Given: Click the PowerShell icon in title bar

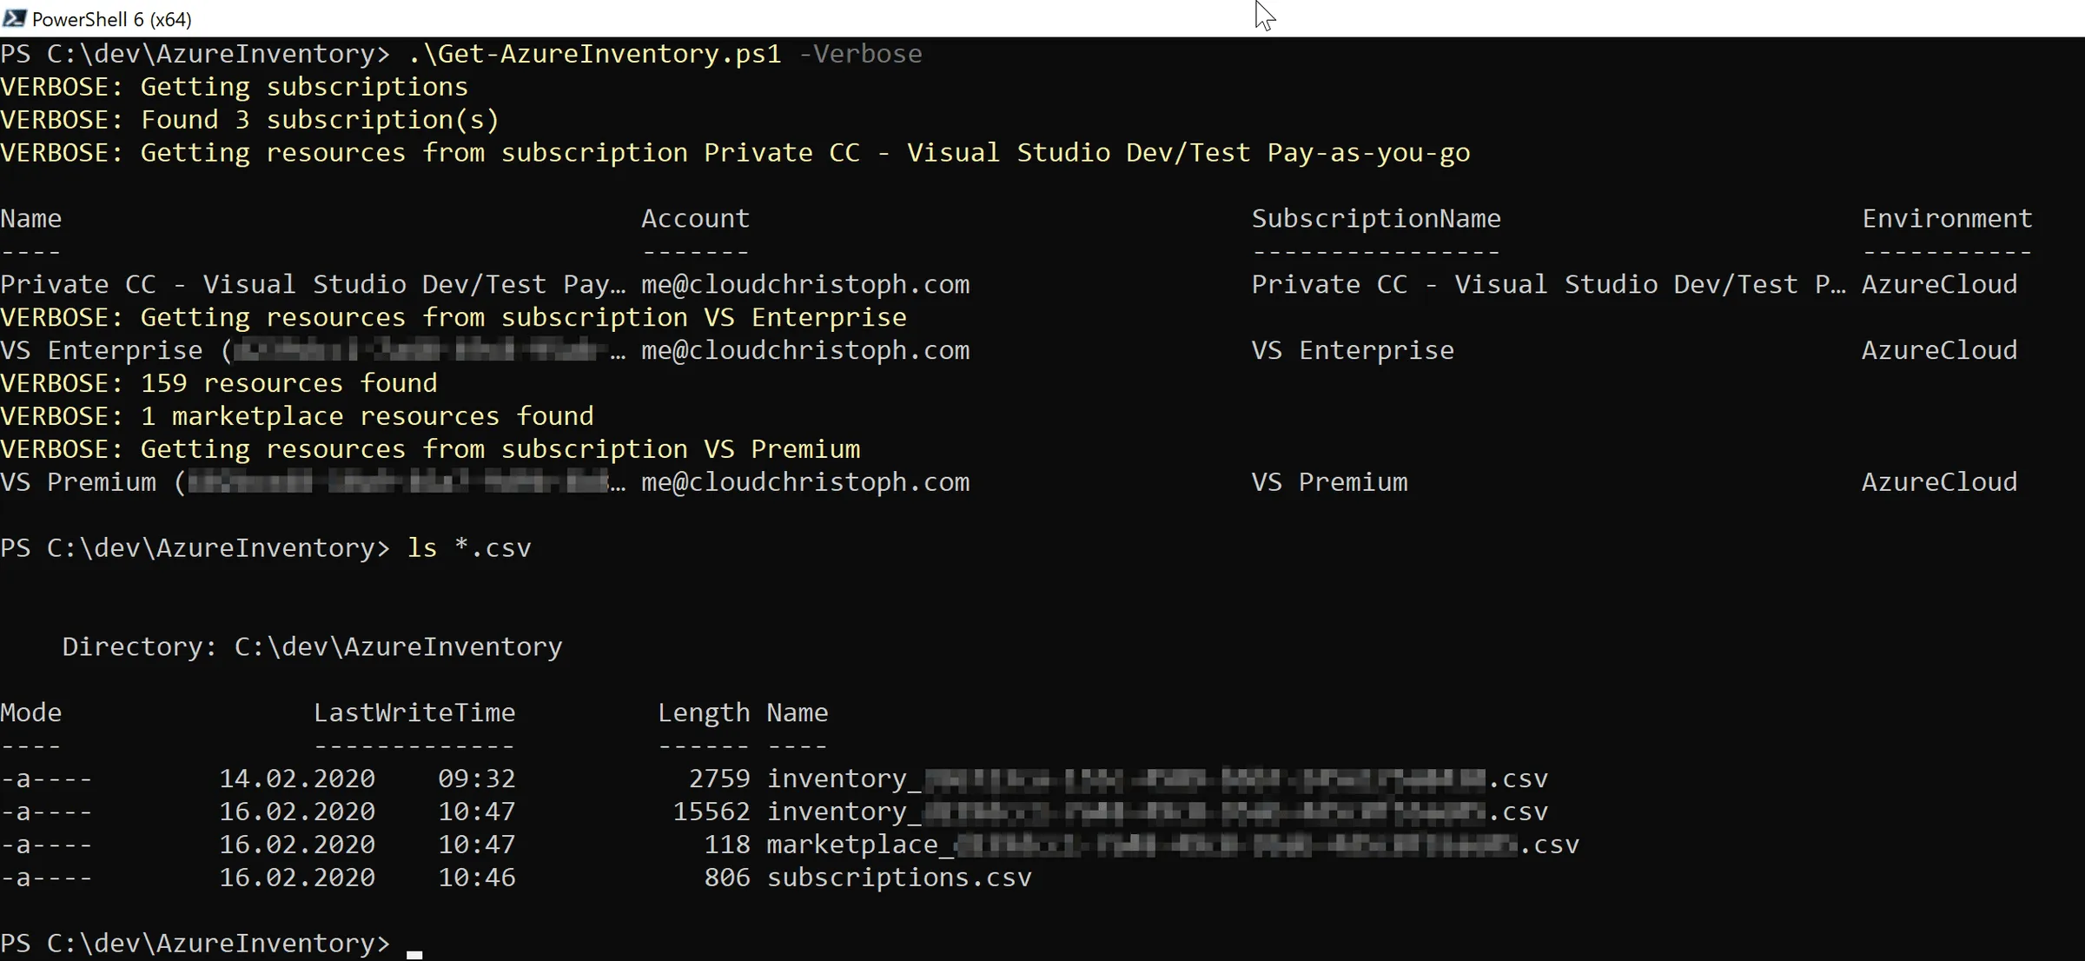Looking at the screenshot, I should pos(15,18).
